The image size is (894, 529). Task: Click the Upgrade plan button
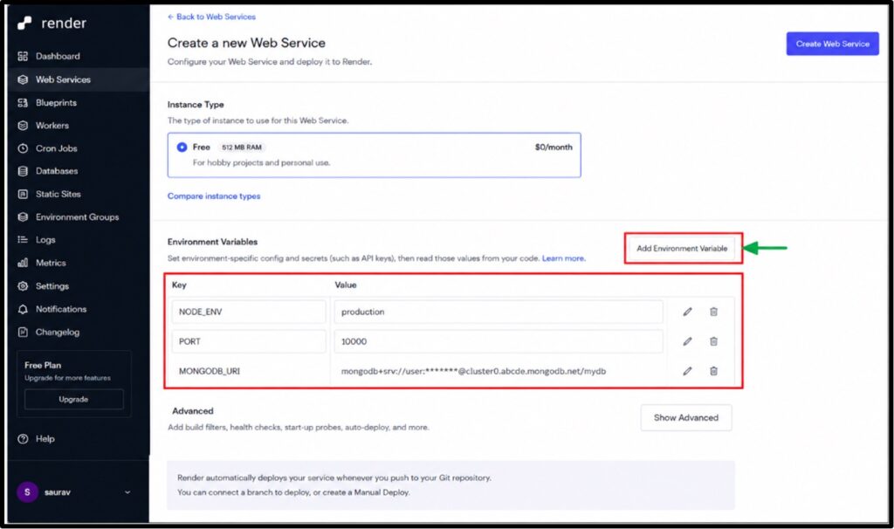(73, 399)
